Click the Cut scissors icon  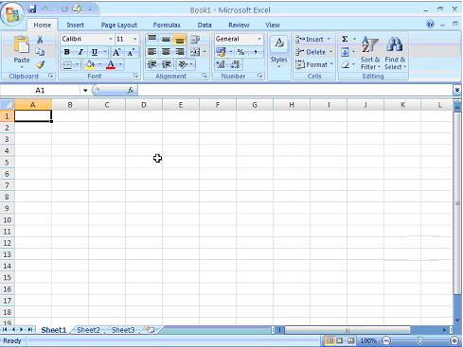tap(40, 40)
